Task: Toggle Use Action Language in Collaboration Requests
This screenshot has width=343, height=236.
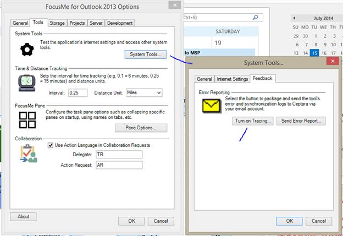Action: [51, 145]
